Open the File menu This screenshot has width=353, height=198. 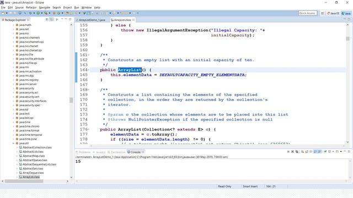pyautogui.click(x=3, y=7)
